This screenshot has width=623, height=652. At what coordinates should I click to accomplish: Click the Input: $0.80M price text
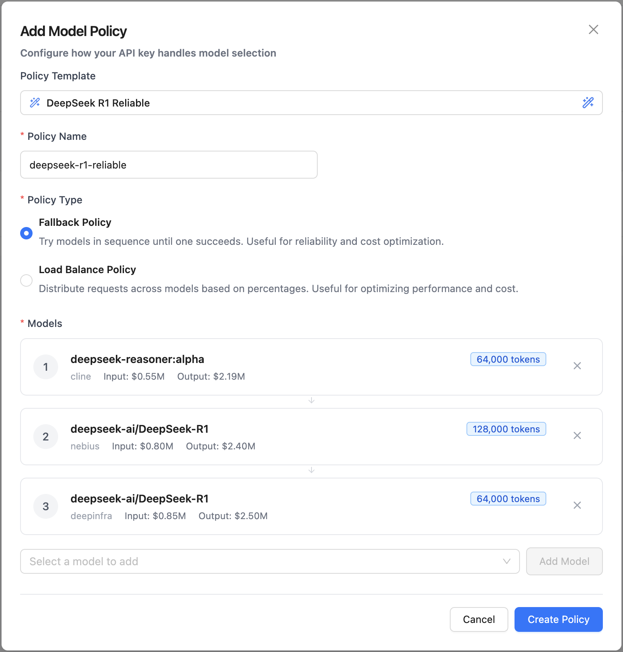(143, 446)
